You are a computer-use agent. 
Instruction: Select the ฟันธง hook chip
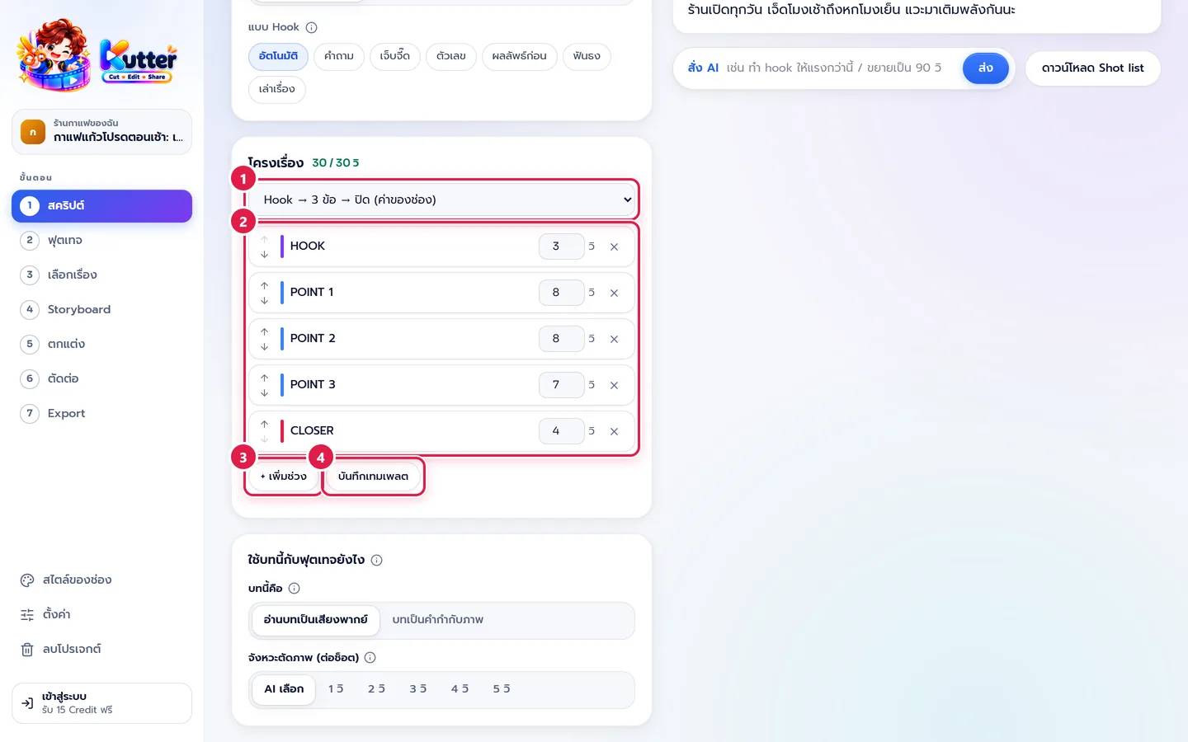(587, 56)
